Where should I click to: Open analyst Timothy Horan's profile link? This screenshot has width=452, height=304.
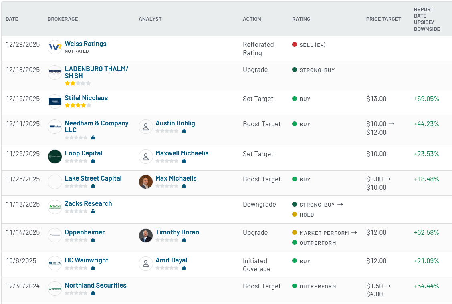click(x=177, y=232)
